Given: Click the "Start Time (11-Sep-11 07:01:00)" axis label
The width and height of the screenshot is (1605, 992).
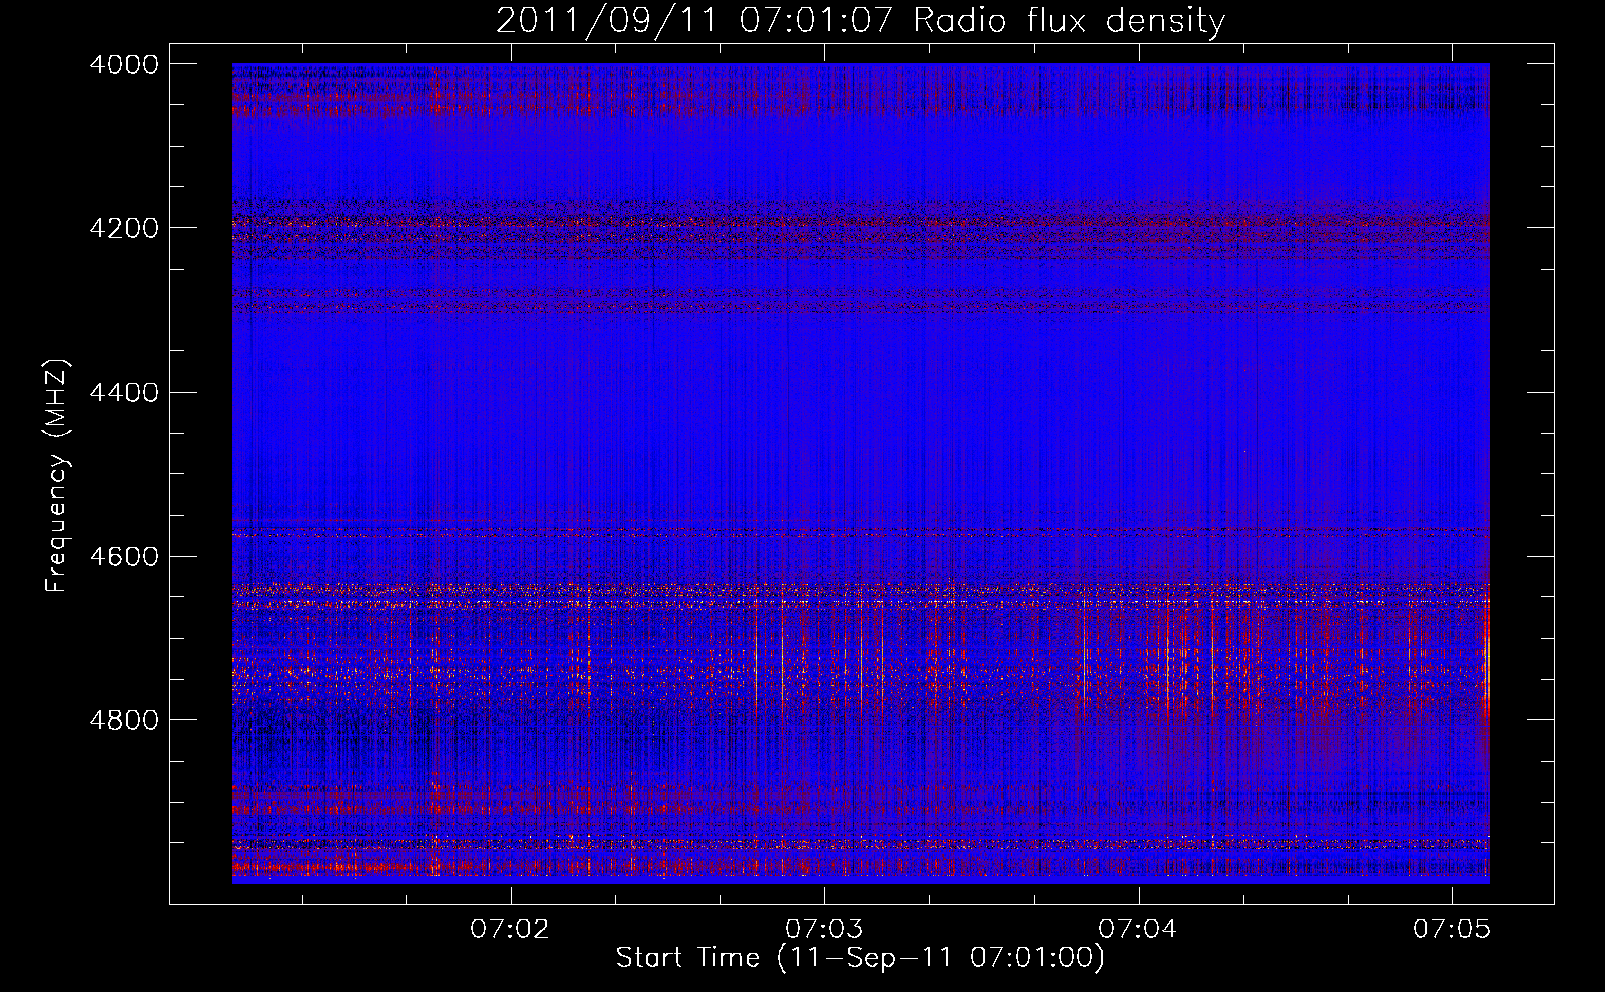Looking at the screenshot, I should [x=860, y=958].
